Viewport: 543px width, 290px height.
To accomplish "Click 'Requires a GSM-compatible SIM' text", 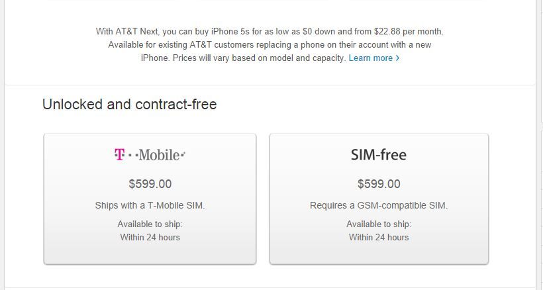I will tap(379, 205).
